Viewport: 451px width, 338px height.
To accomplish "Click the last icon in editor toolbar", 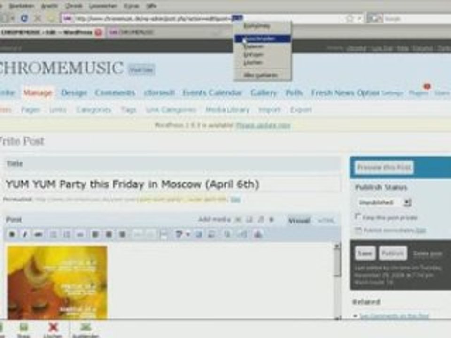I will pyautogui.click(x=258, y=235).
